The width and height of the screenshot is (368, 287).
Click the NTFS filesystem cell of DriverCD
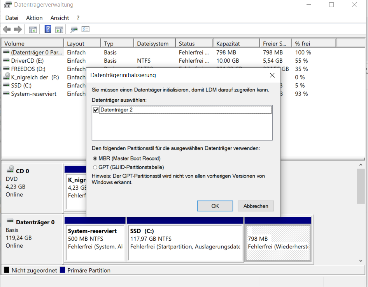pos(144,61)
